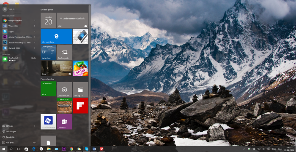Image resolution: width=296 pixels, height=152 pixels.
Task: Expand Adobe Photoshop jump list arrow
Action: (35, 43)
